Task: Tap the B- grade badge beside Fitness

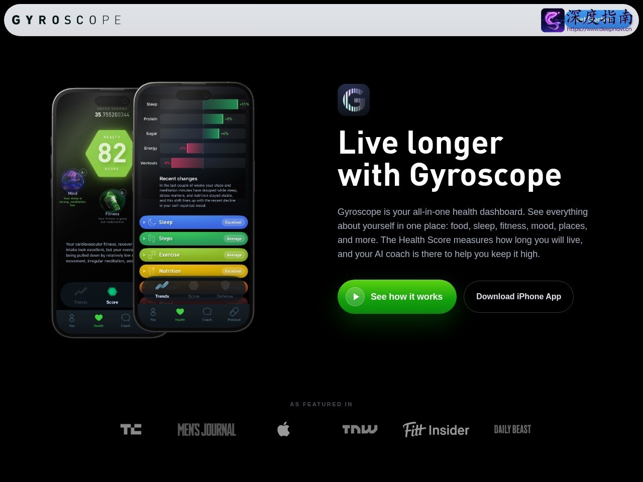Action: 122,193
